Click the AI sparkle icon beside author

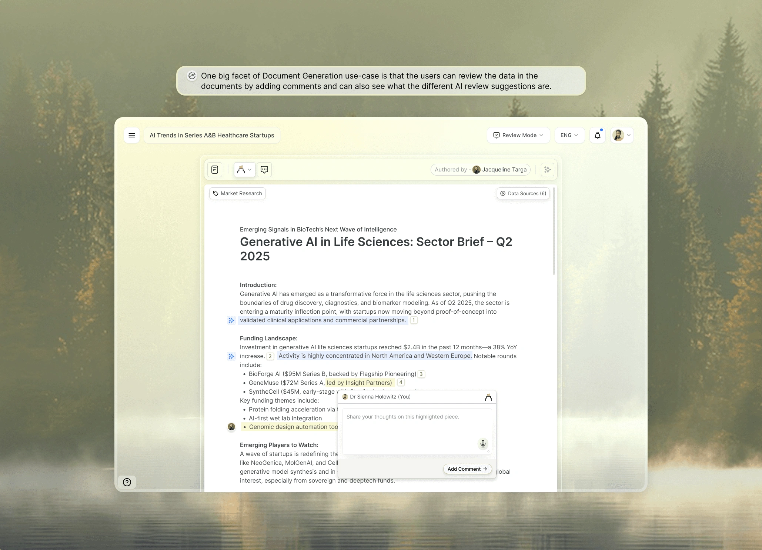pos(547,170)
